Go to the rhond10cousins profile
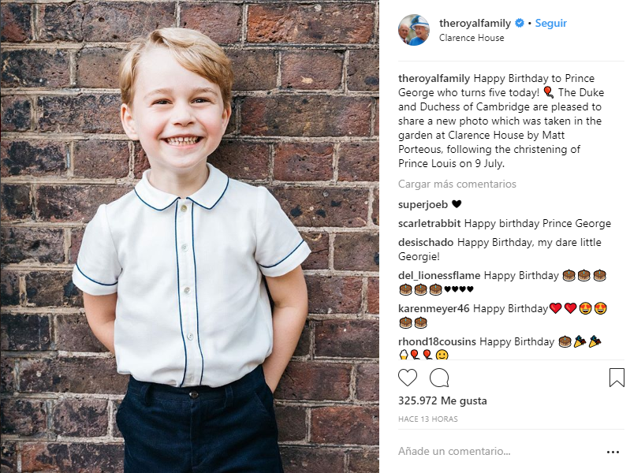Image resolution: width=630 pixels, height=473 pixels. (438, 341)
